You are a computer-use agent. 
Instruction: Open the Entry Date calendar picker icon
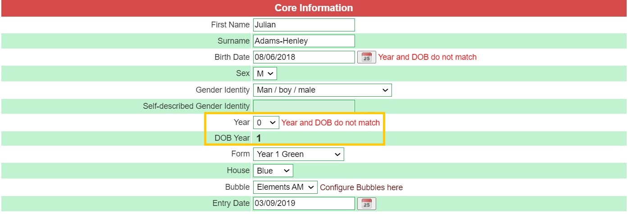pyautogui.click(x=367, y=203)
